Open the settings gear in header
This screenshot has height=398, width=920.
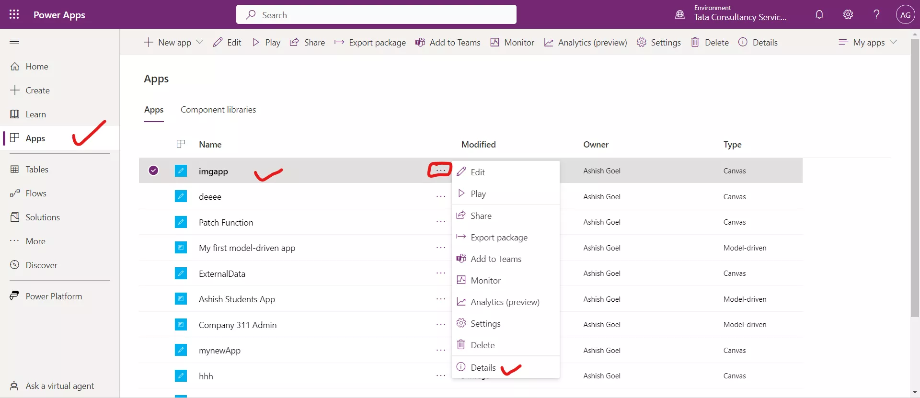848,14
